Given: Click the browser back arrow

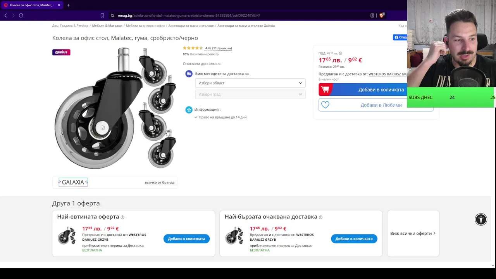Looking at the screenshot, I should point(5,15).
